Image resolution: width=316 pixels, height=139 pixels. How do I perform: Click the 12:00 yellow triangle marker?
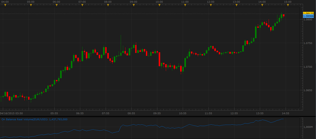[210, 5]
